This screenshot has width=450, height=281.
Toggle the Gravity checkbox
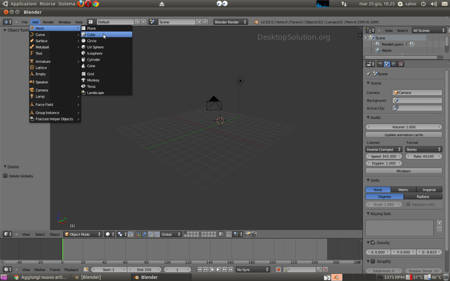[373, 243]
